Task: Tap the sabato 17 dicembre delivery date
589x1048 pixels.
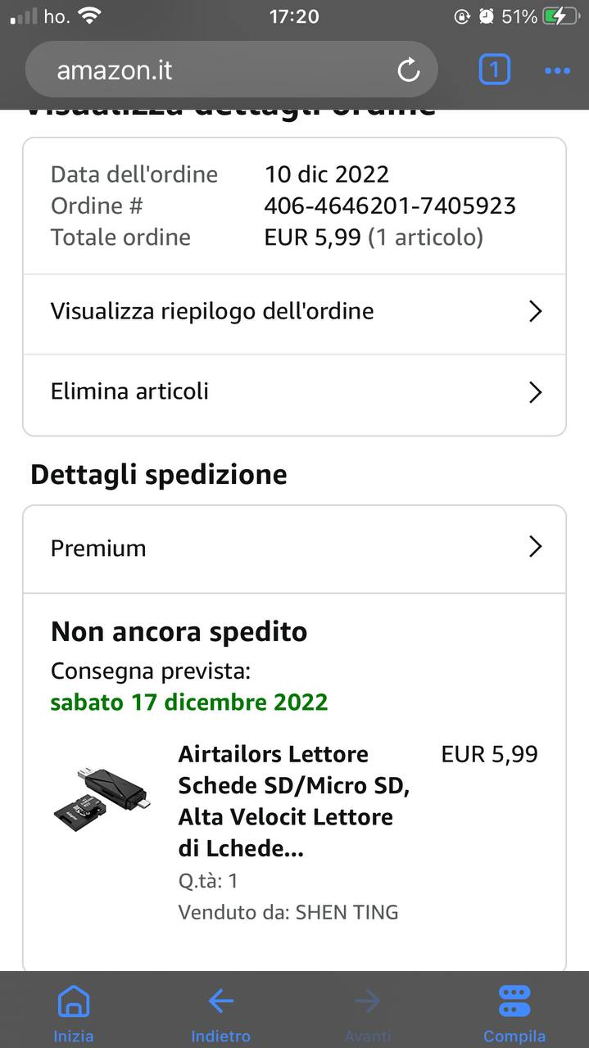Action: click(x=189, y=702)
